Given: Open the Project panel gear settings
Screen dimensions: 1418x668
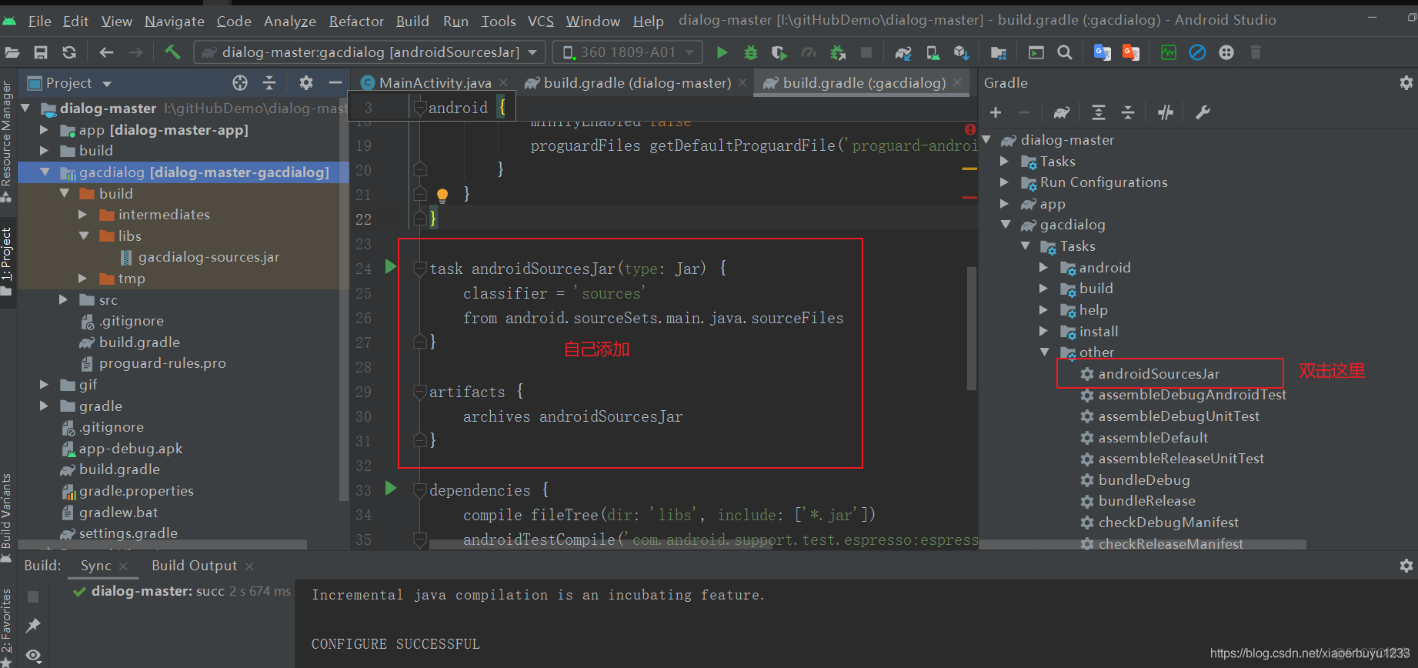Looking at the screenshot, I should 306,82.
